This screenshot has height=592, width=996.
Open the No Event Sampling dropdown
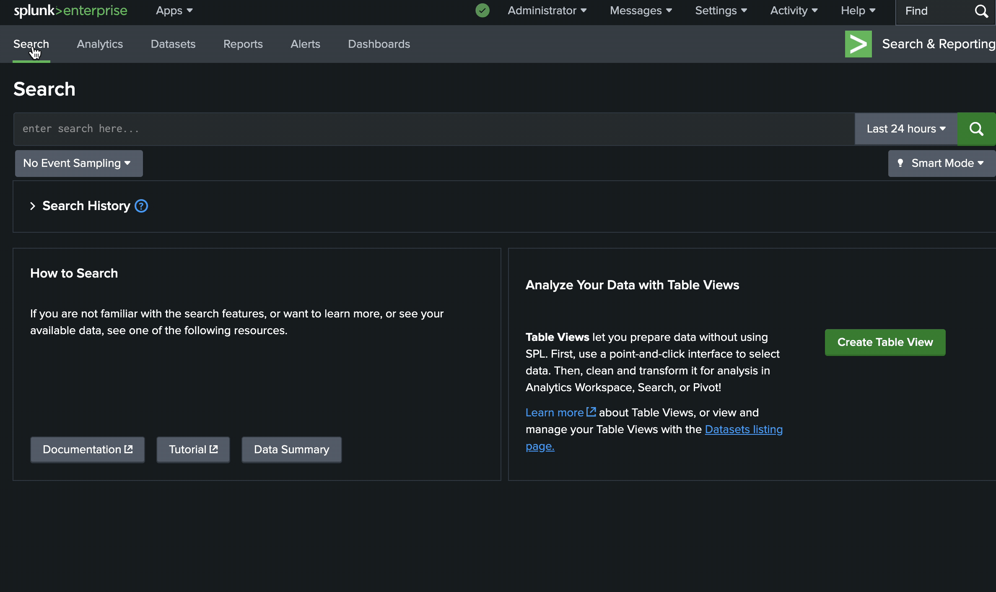click(78, 163)
